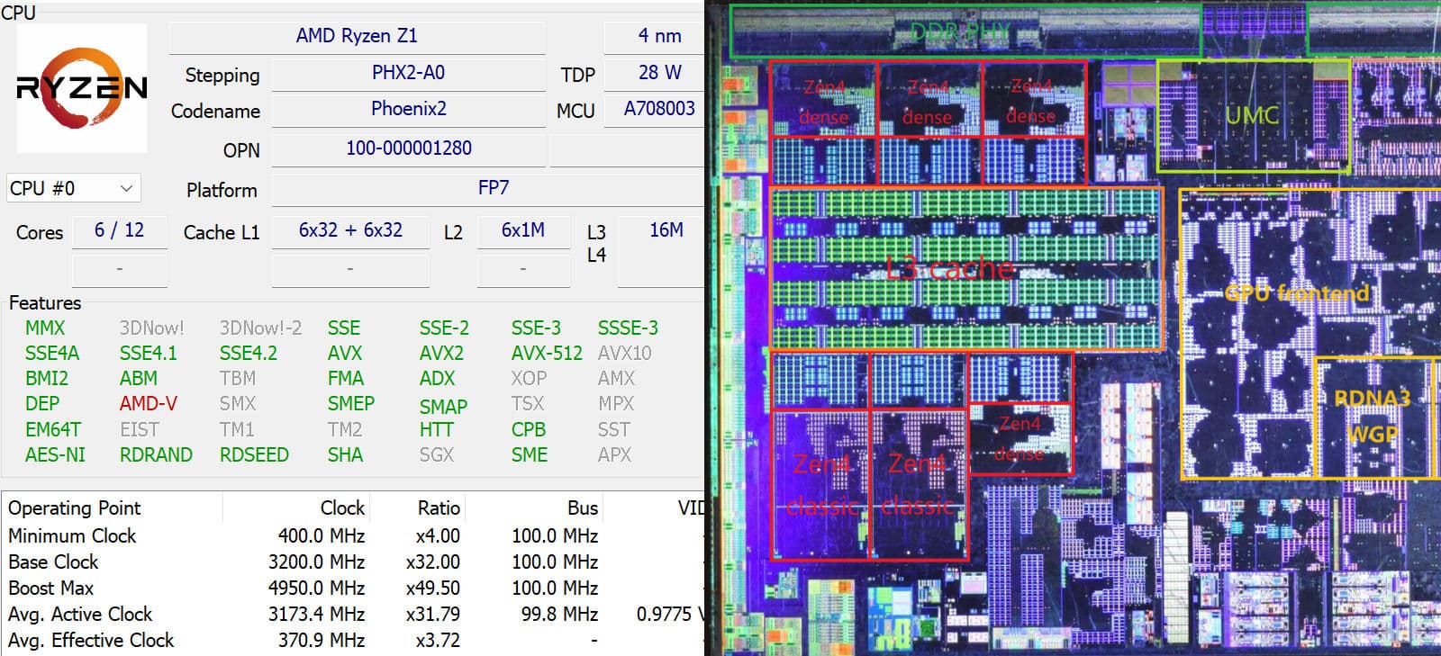Click the MMX feature flag
Screen dimensions: 1441x656
click(x=45, y=328)
